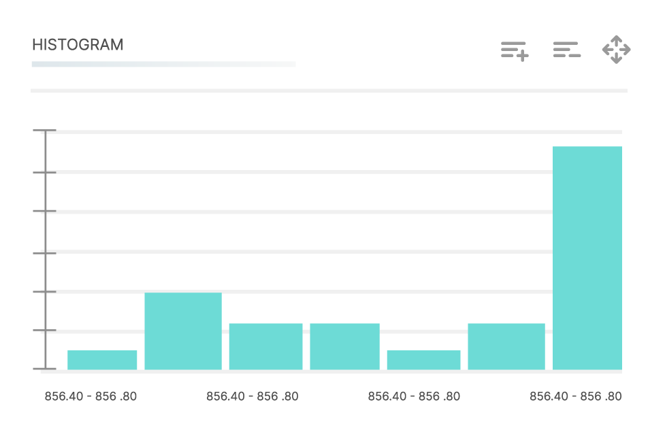Select the sixth histogram bar

point(506,347)
